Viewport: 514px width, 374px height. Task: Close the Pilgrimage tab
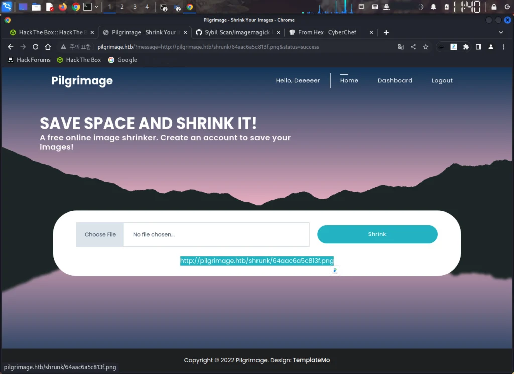coord(185,32)
